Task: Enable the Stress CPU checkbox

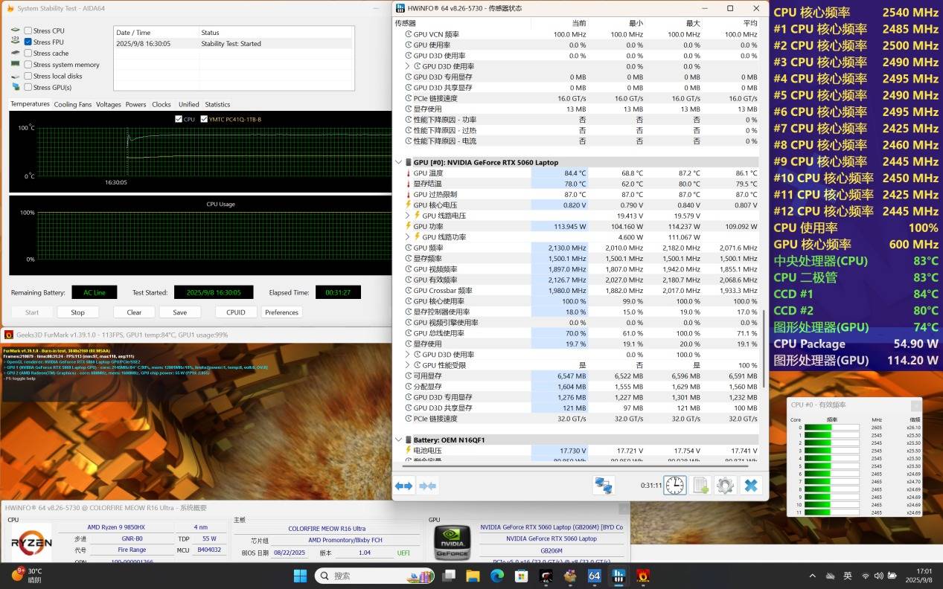Action: [28, 30]
